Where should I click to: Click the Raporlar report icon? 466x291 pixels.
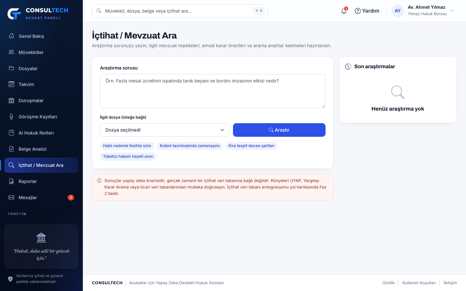11,181
